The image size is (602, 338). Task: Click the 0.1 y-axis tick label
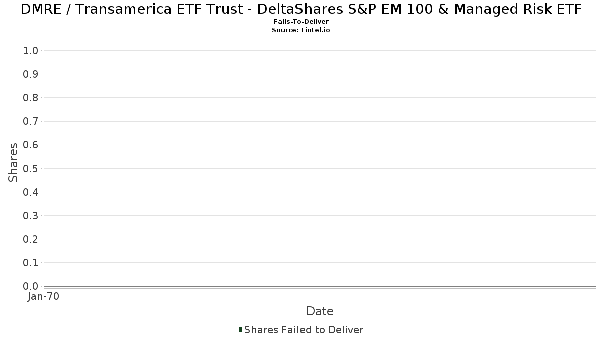tap(31, 262)
